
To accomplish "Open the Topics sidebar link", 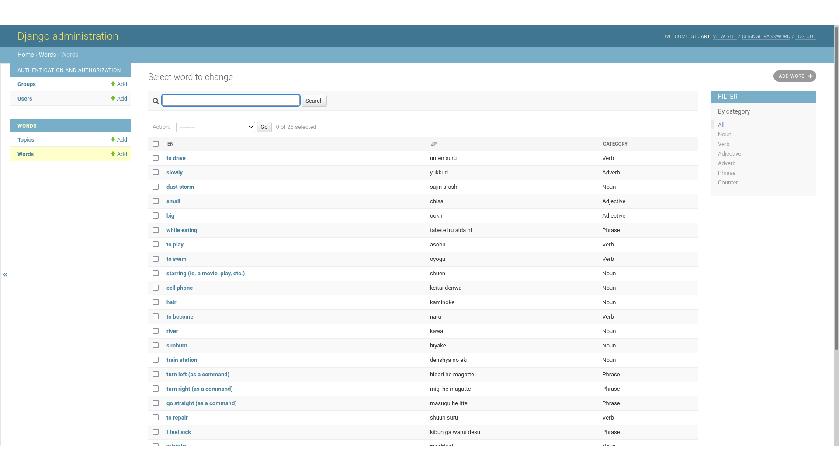I will 26,139.
